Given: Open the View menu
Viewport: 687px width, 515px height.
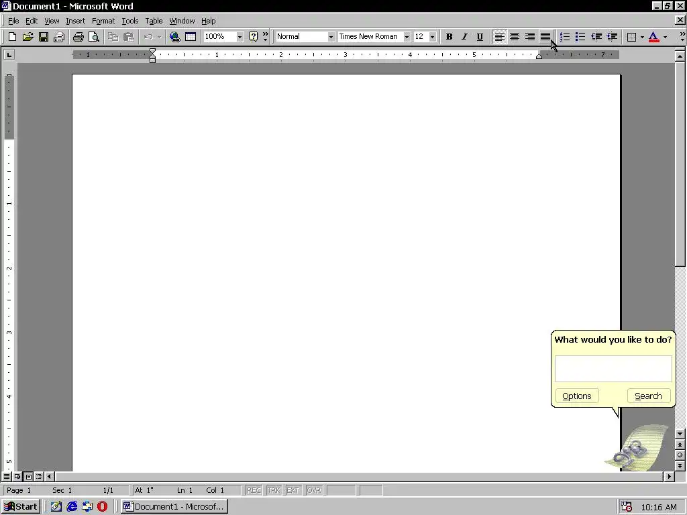Looking at the screenshot, I should coord(52,21).
